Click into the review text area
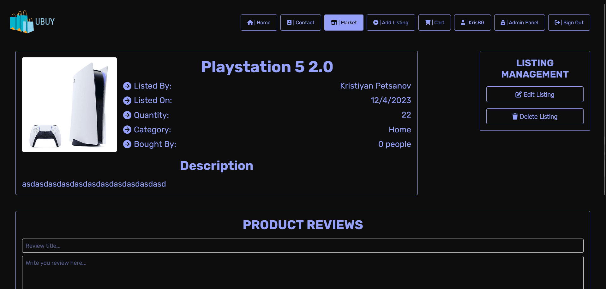Screen dimensions: 606x289 tap(303, 273)
